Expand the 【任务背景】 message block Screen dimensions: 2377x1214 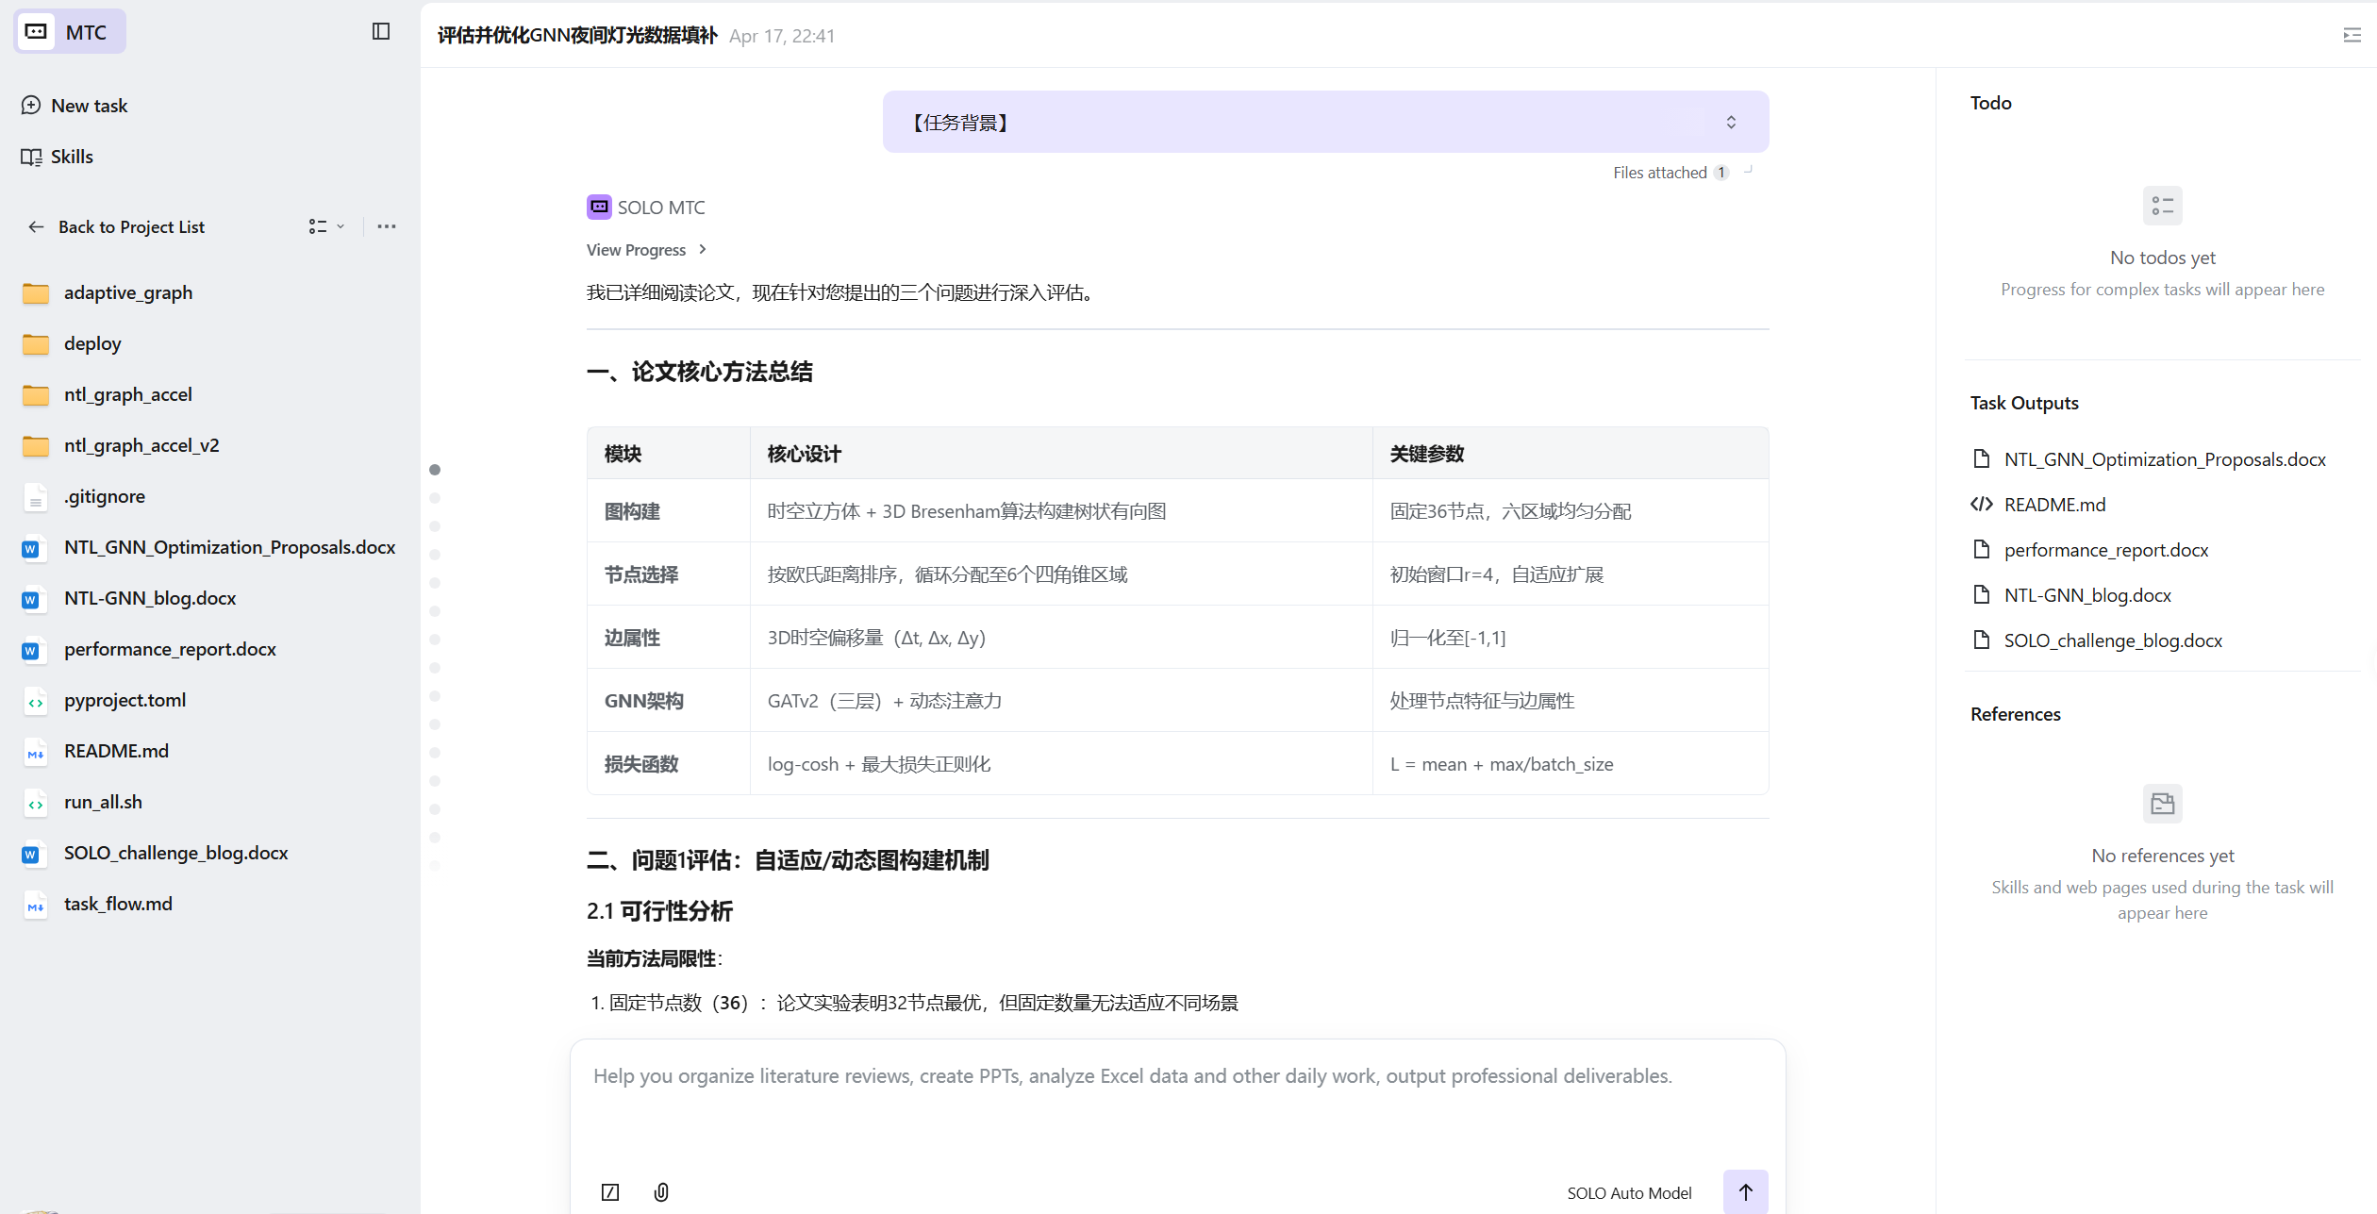[1731, 123]
